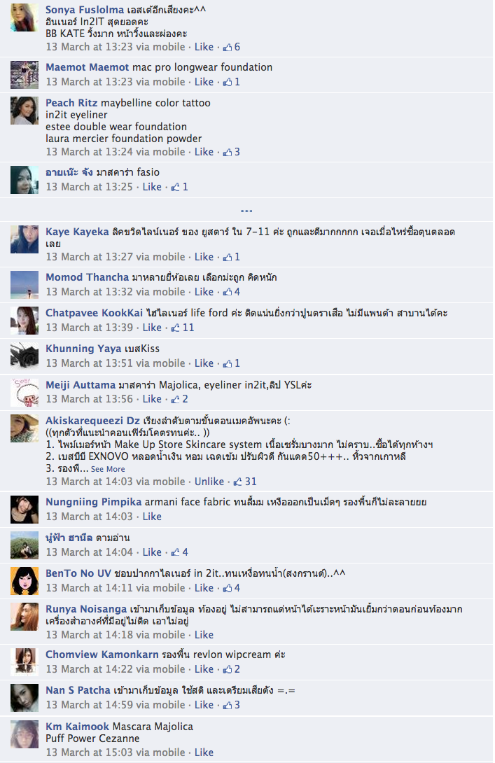The height and width of the screenshot is (763, 495).
Task: Expand hidden comments via the three dots
Action: (246, 211)
